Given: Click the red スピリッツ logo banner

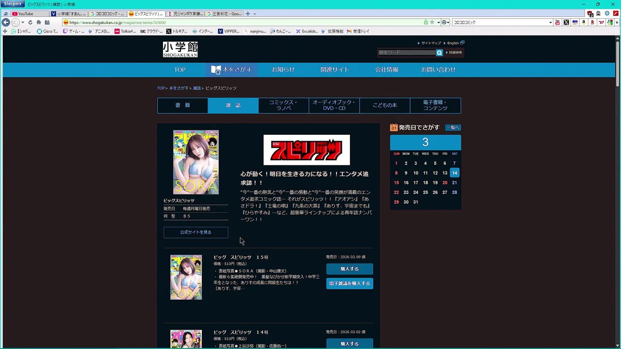Looking at the screenshot, I should [x=307, y=150].
